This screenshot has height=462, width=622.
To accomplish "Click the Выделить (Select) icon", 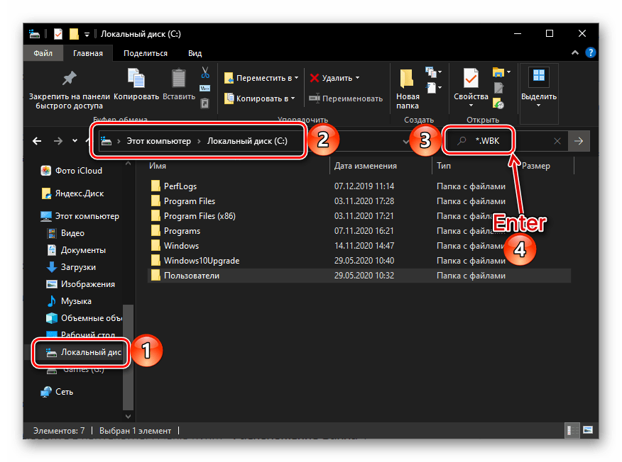I will [539, 77].
